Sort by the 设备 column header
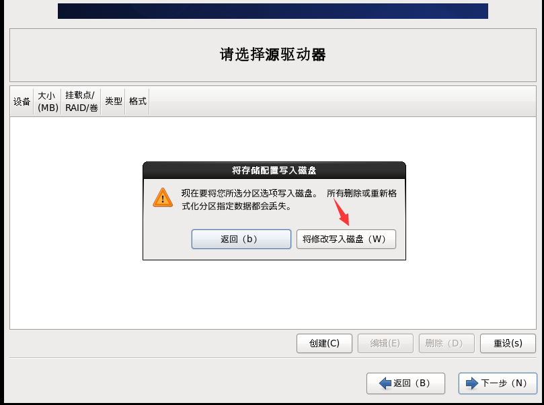Screen dimensions: 544x405 [22, 102]
